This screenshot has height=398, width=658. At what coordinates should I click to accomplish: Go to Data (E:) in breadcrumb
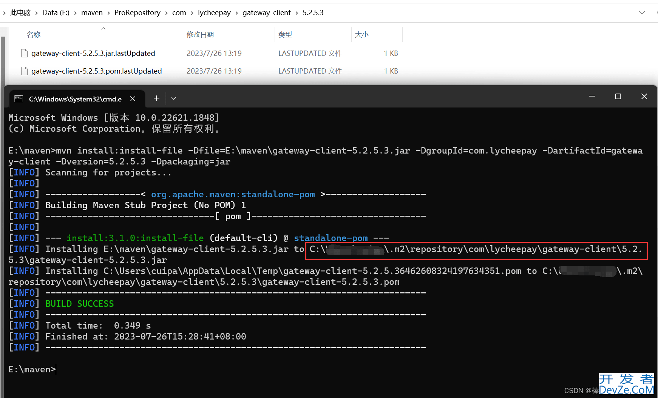click(x=56, y=12)
